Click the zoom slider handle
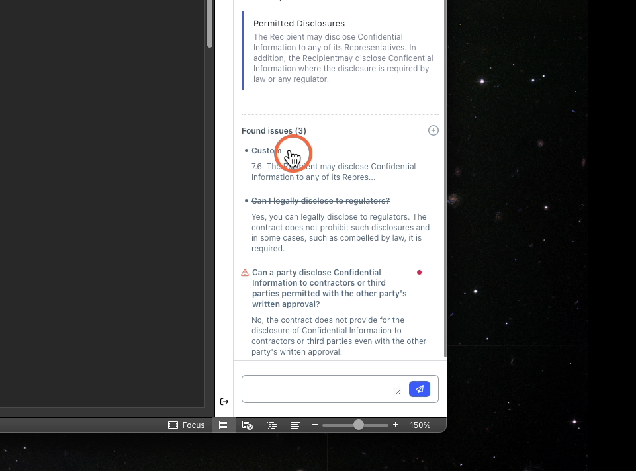This screenshot has width=636, height=471. [x=359, y=425]
